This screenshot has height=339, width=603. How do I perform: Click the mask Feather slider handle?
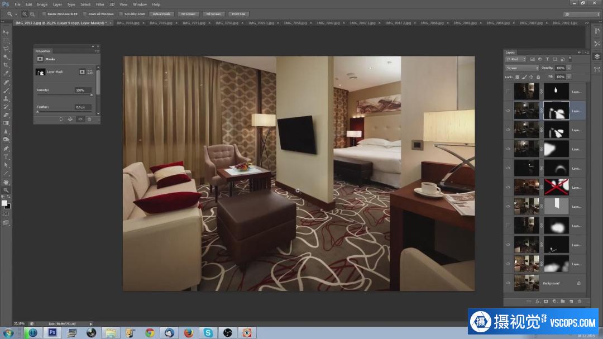pos(38,112)
